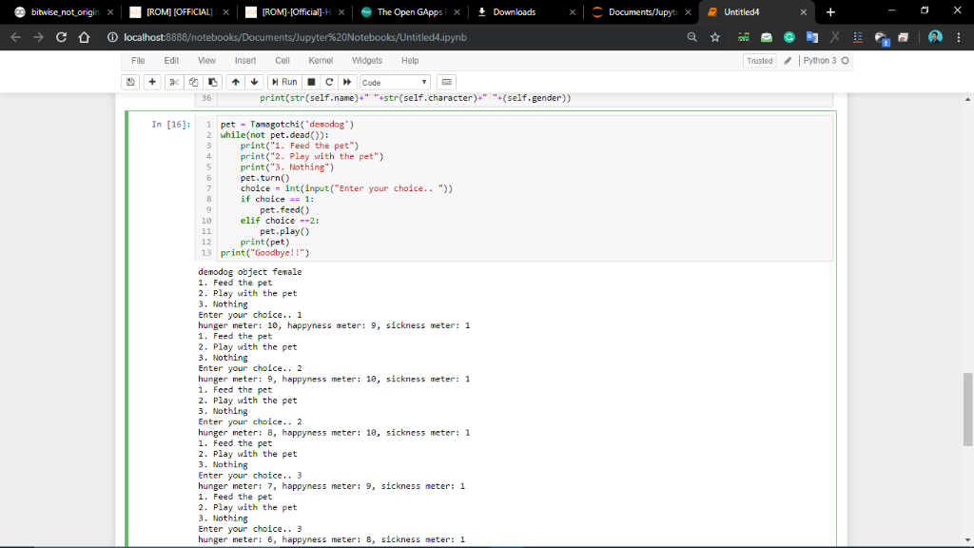Run the current cell
Viewport: 974px width, 548px height.
tap(284, 82)
